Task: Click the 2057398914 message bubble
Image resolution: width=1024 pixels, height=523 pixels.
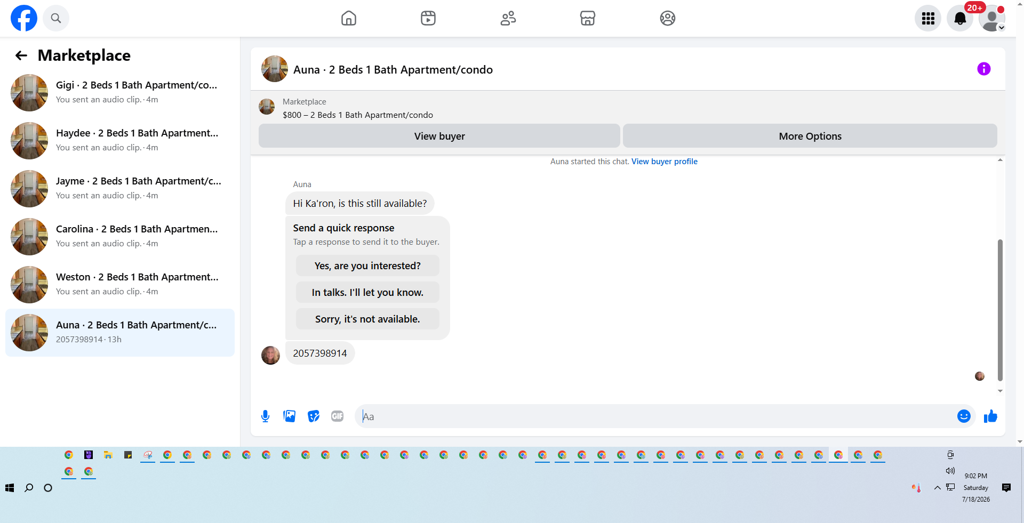Action: click(x=320, y=353)
